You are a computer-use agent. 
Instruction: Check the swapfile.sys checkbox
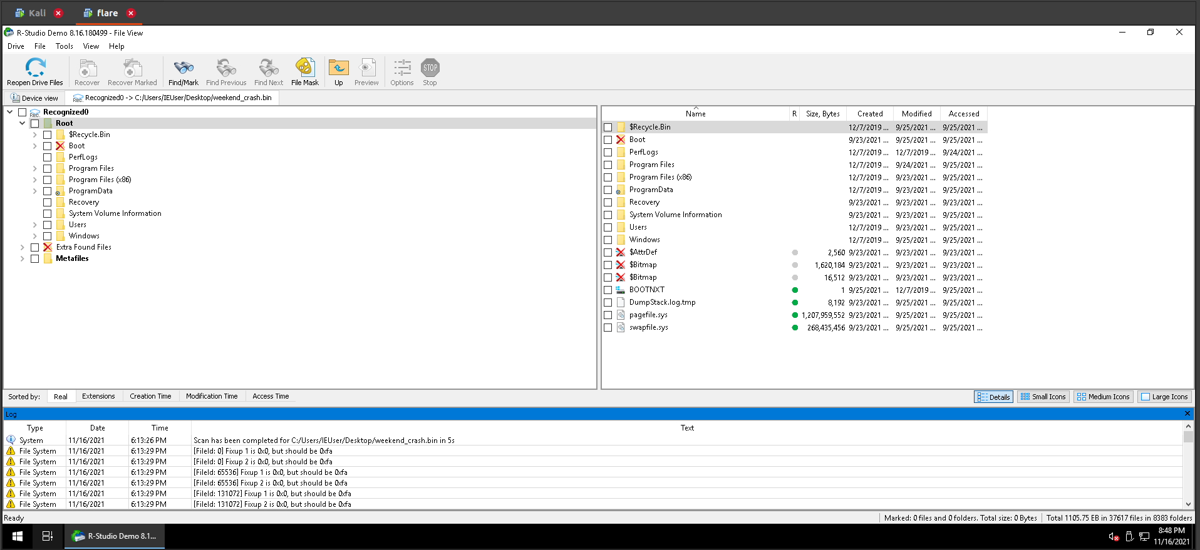point(608,327)
